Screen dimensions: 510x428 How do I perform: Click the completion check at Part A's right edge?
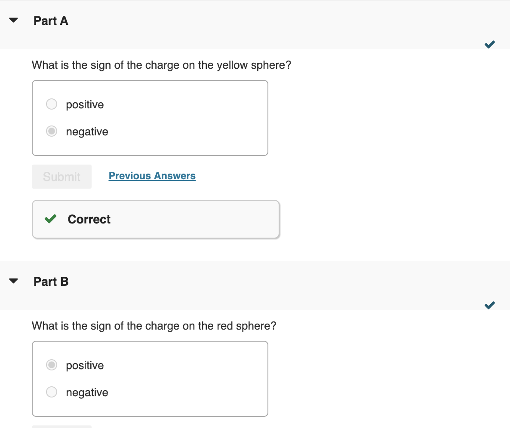(x=489, y=44)
